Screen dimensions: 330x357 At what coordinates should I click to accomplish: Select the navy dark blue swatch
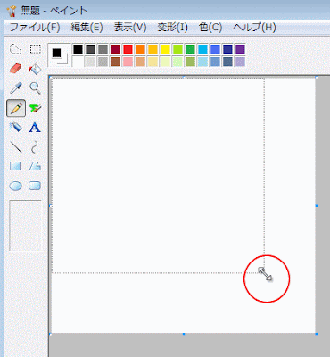227,49
